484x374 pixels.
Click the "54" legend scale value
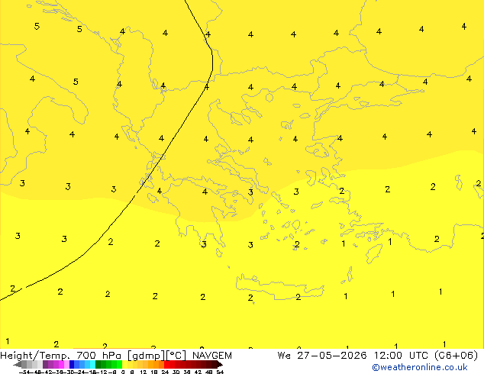(x=220, y=372)
